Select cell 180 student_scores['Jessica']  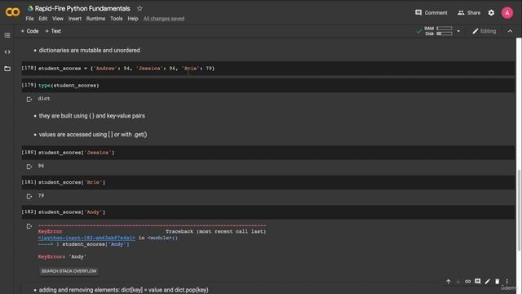268,153
